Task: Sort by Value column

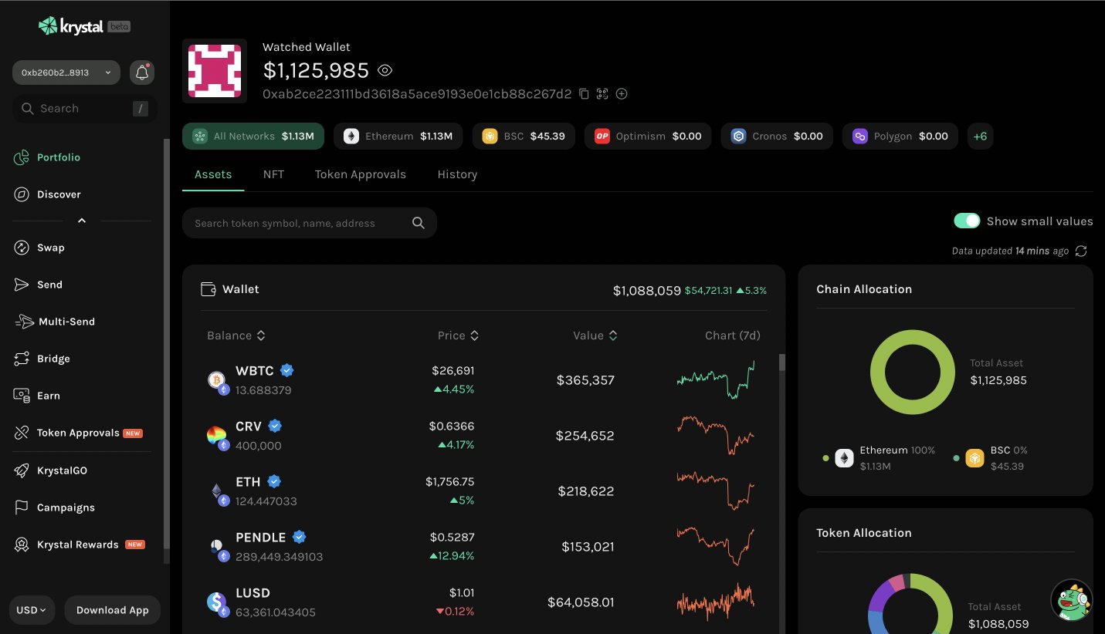Action: tap(595, 336)
